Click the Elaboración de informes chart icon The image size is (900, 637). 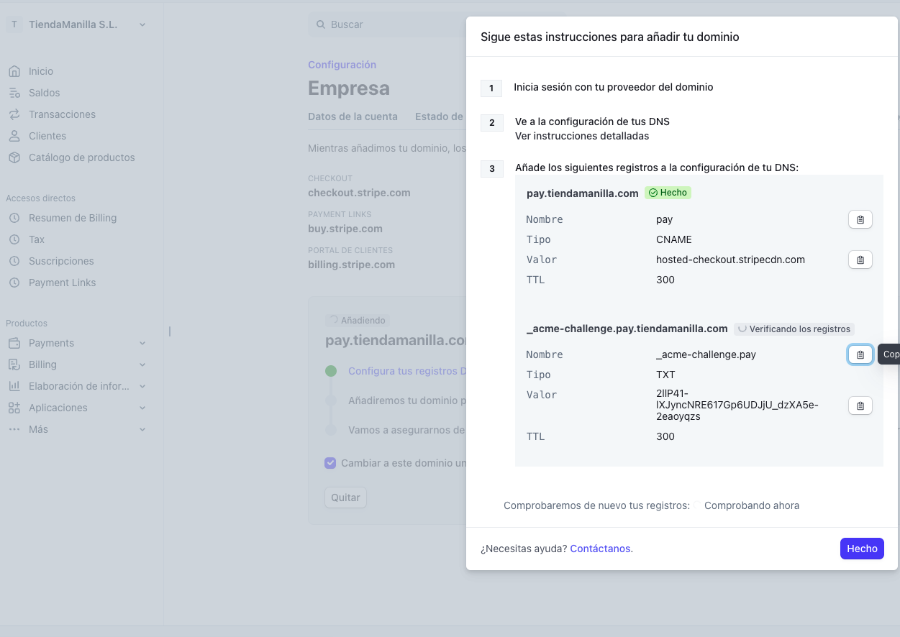pos(14,386)
